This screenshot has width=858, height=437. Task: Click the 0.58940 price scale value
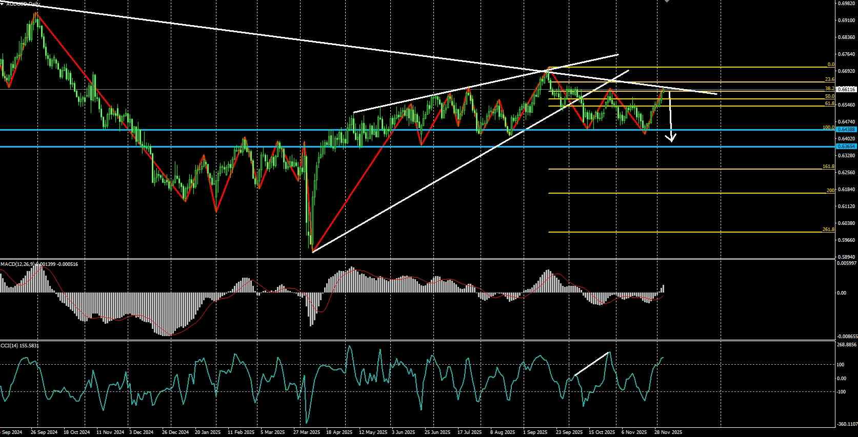pyautogui.click(x=846, y=257)
